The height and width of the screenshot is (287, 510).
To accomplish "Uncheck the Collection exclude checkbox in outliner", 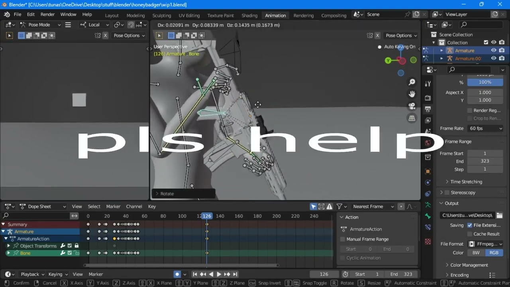I will point(486,43).
